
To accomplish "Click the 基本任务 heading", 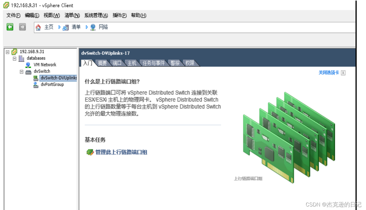I will click(x=95, y=140).
